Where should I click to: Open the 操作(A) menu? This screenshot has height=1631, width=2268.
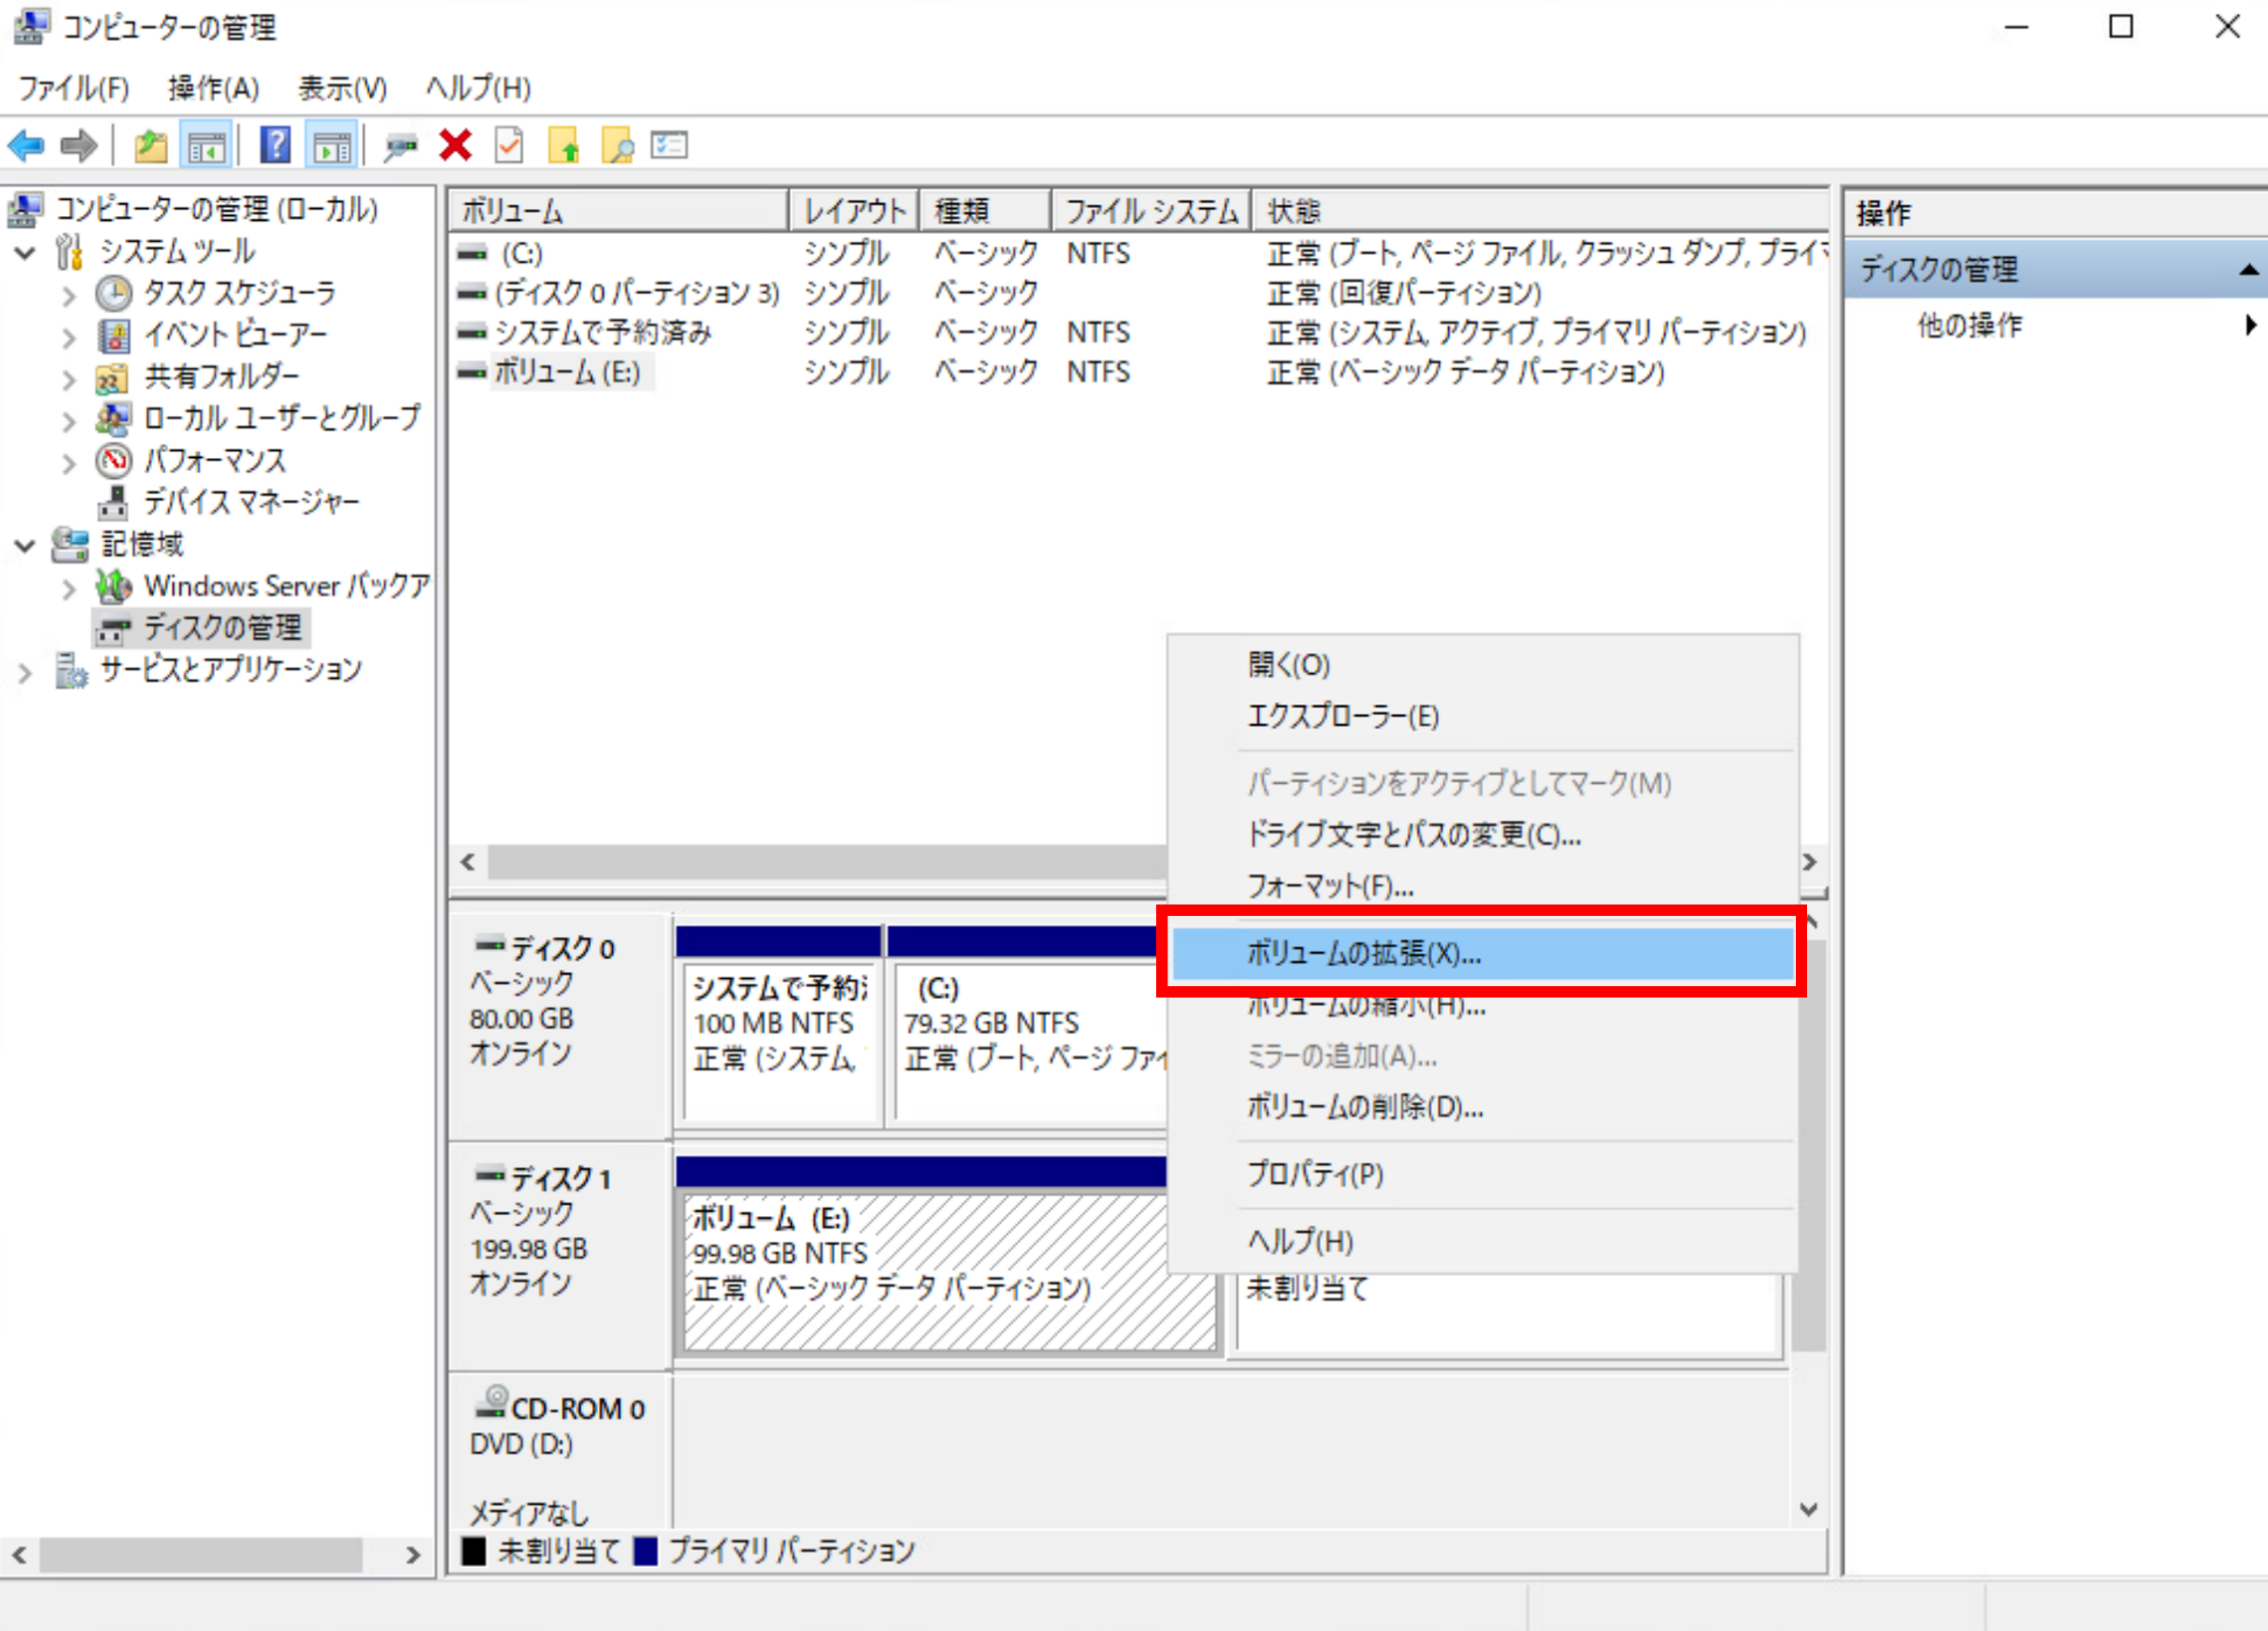tap(213, 88)
